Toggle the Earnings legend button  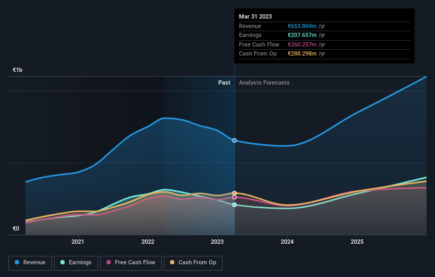pyautogui.click(x=76, y=263)
